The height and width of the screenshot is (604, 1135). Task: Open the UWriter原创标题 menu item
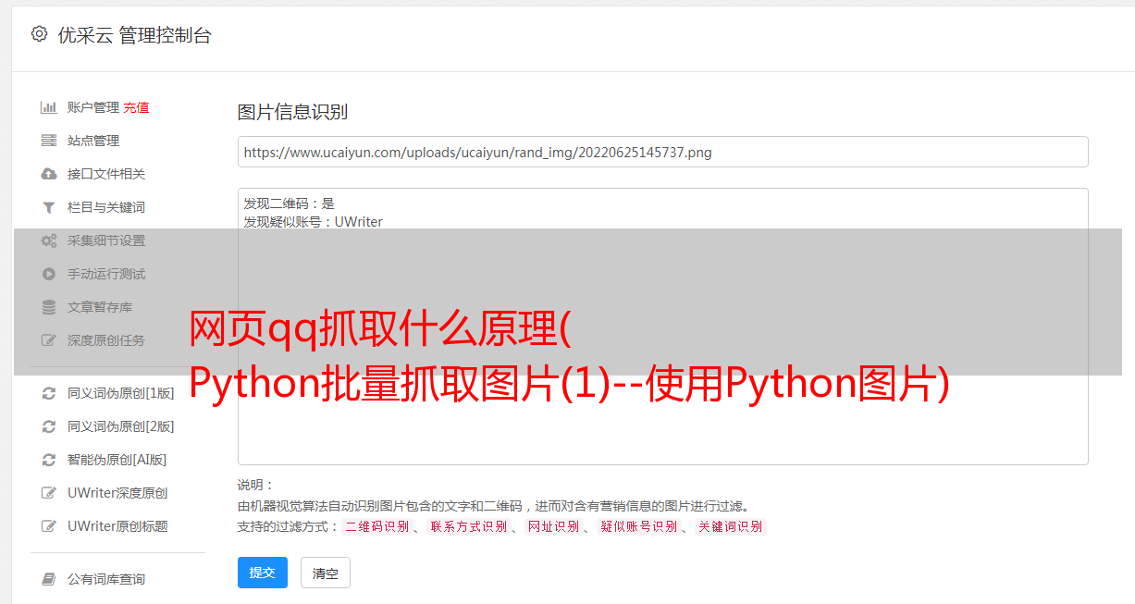(x=117, y=526)
